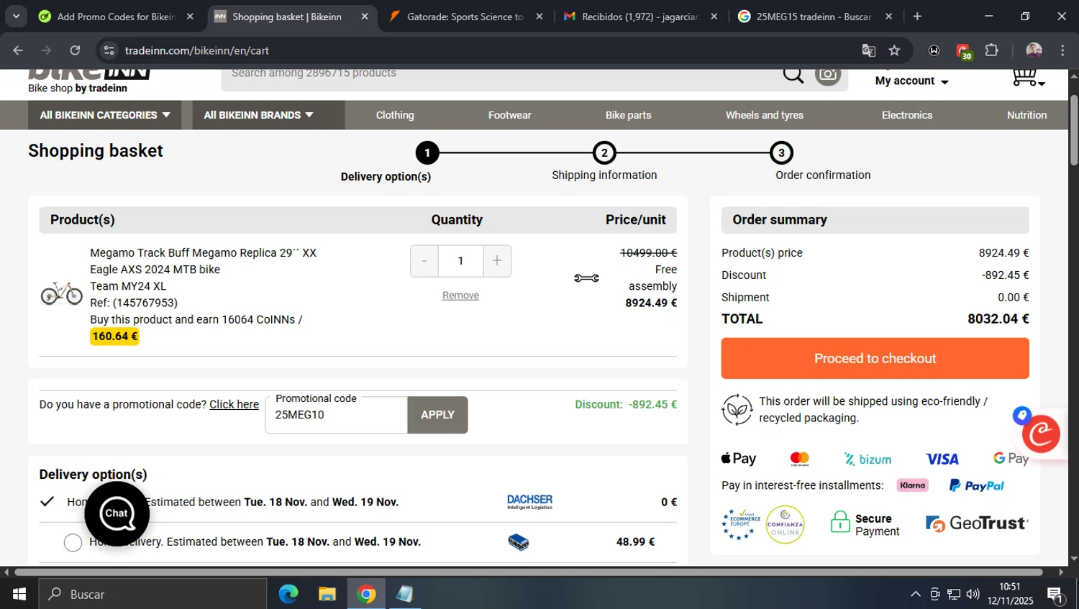Remove the product from basket
This screenshot has width=1079, height=609.
[460, 296]
